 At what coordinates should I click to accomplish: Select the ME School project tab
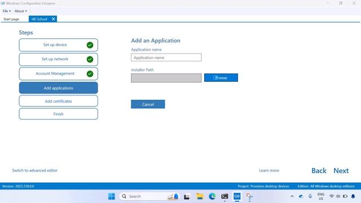pyautogui.click(x=39, y=19)
